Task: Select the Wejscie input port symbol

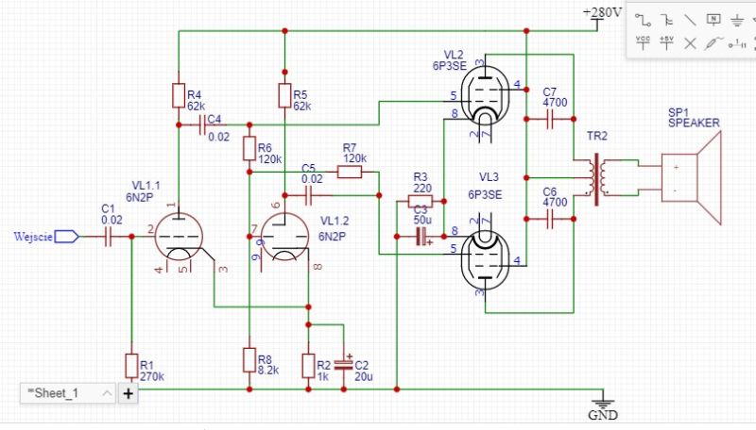Action: 66,237
